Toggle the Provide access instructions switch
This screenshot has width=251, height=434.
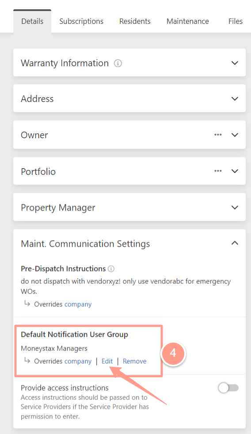point(228,388)
